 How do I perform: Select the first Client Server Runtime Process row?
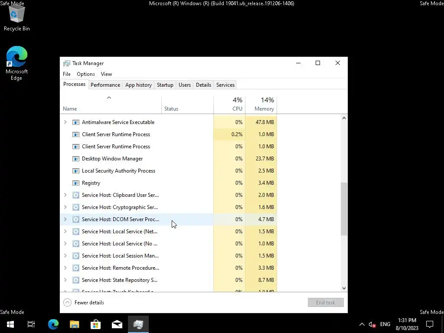(169, 134)
